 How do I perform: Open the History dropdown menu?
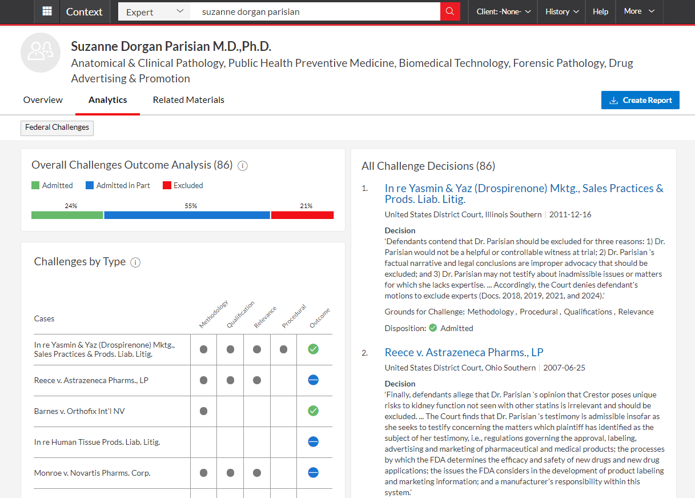(x=562, y=11)
